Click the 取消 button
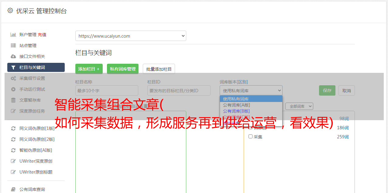Image resolution: width=388 pixels, height=193 pixels. pyautogui.click(x=347, y=90)
